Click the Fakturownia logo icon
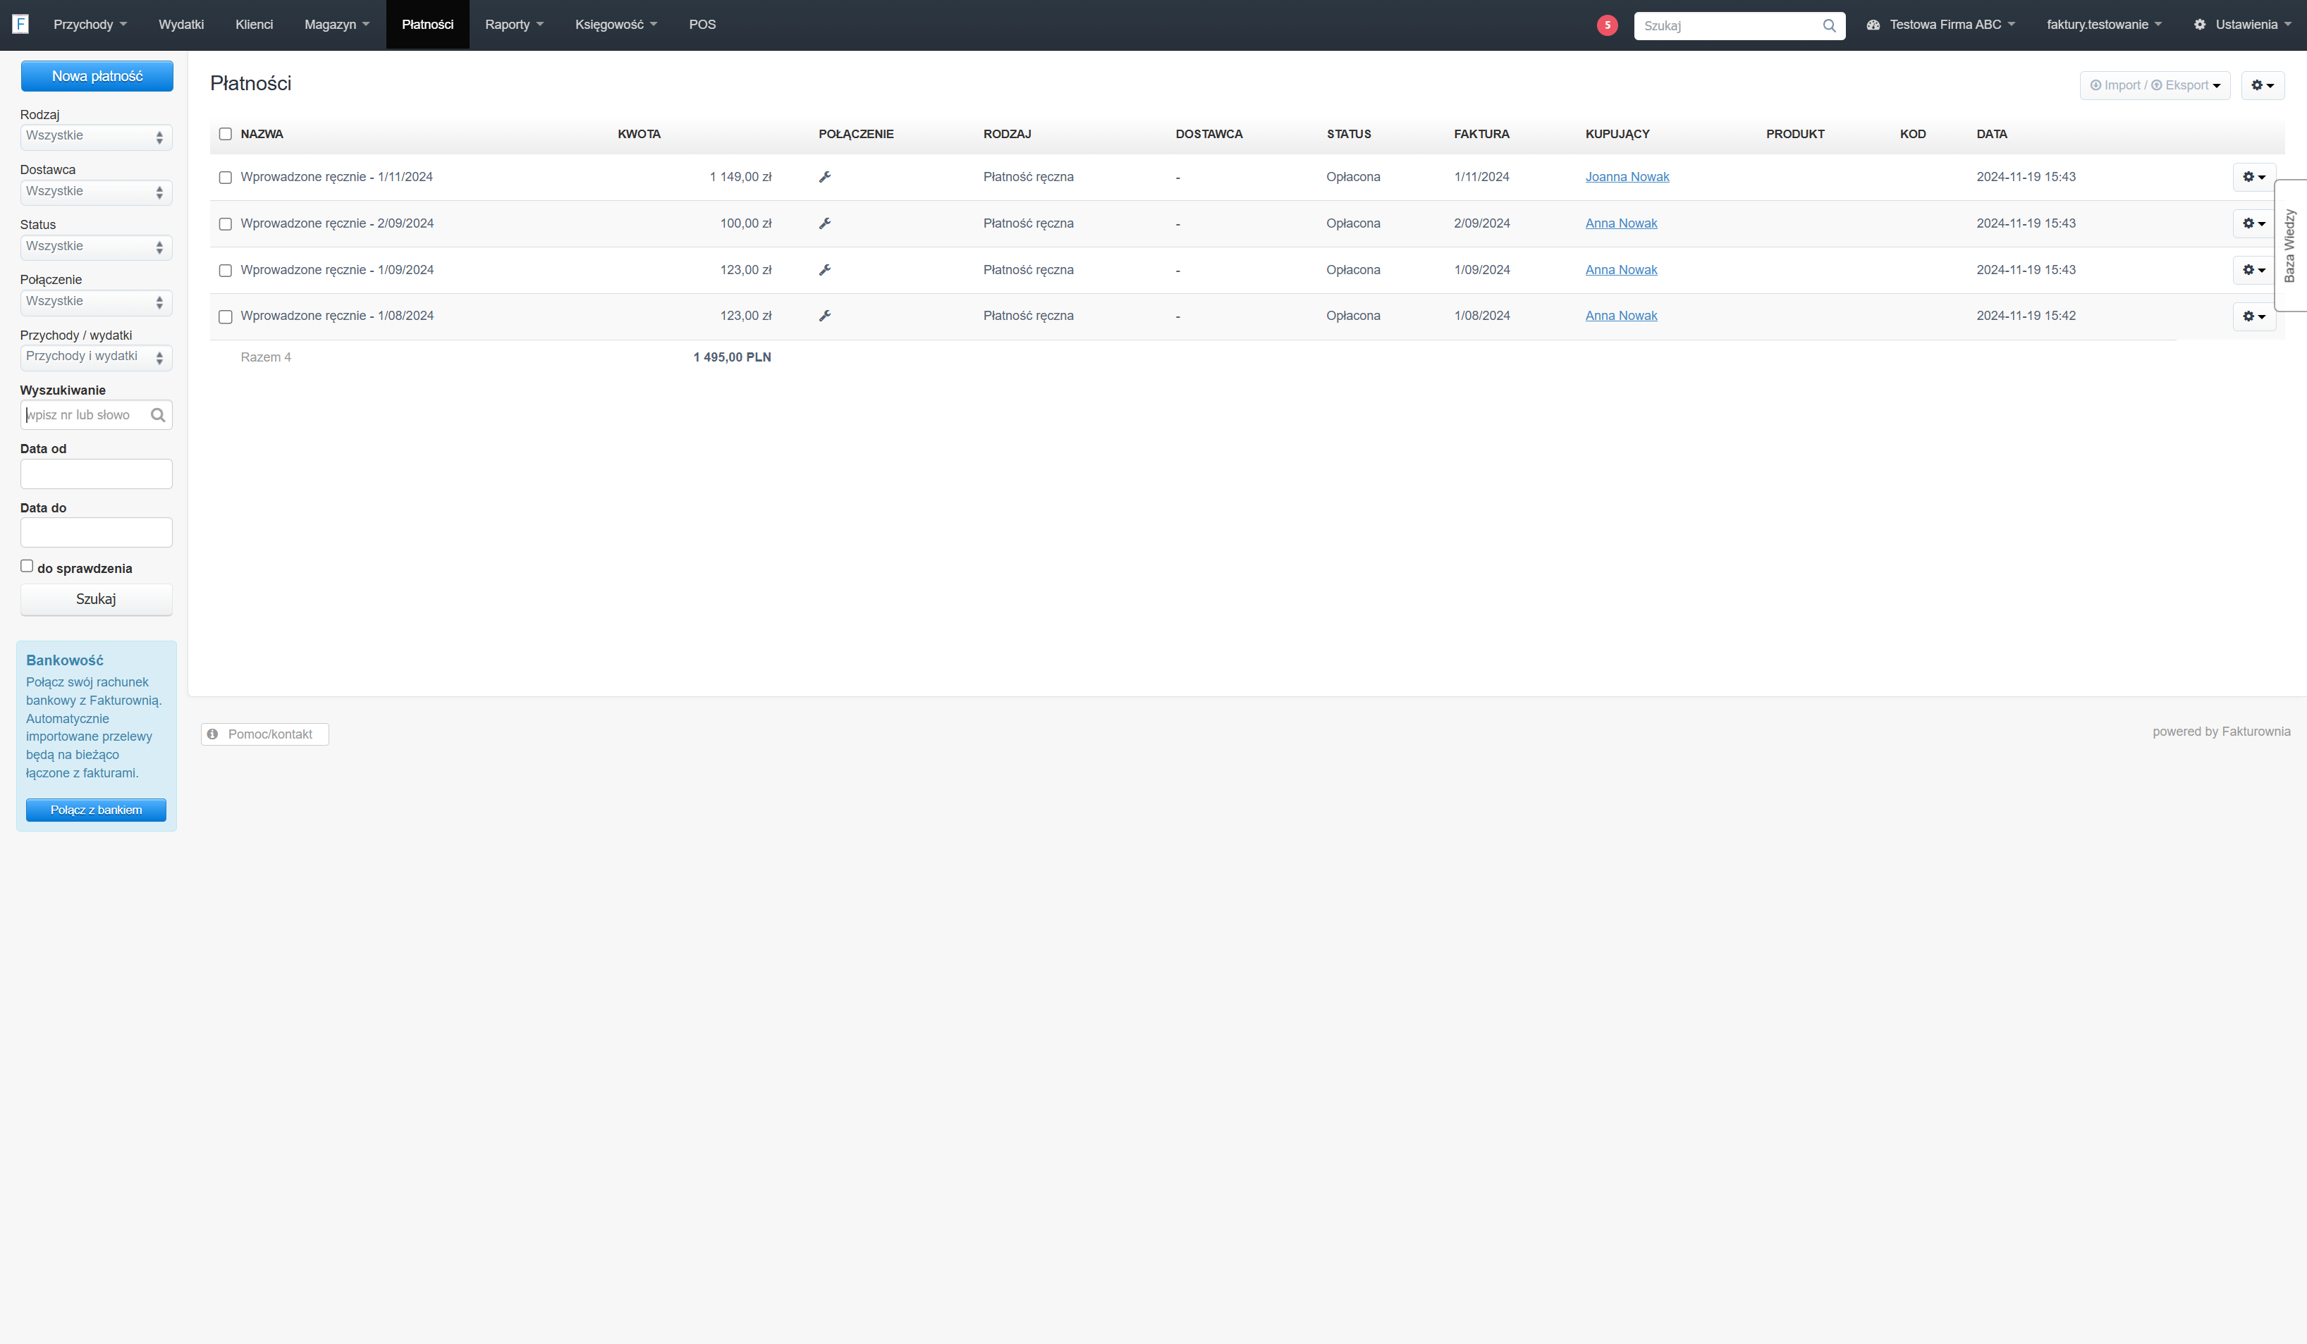The height and width of the screenshot is (1344, 2307). 20,25
